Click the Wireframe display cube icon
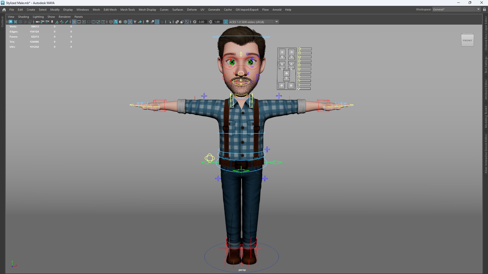 point(111,22)
